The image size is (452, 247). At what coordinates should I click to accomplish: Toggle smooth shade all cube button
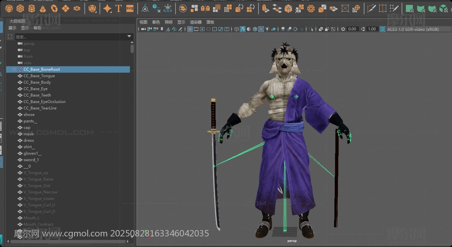(243, 29)
